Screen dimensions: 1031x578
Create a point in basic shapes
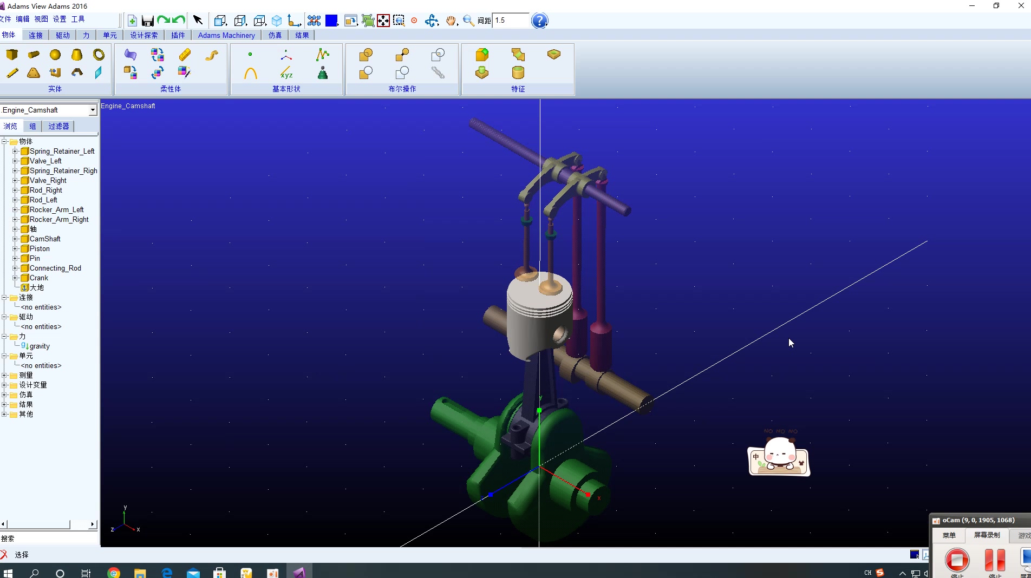coord(250,55)
